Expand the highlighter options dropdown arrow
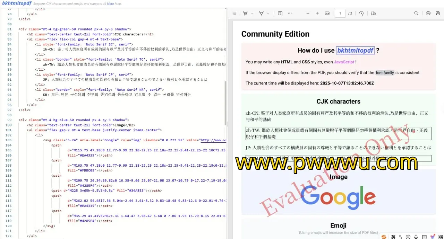This screenshot has height=239, width=444. (x=252, y=14)
